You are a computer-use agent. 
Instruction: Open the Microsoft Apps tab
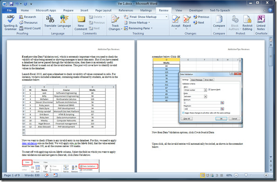[x=46, y=10]
